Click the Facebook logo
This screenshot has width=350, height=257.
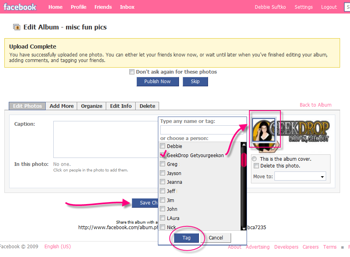[20, 7]
